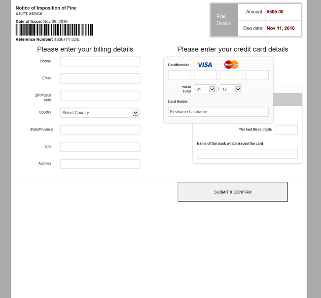Focus the City input box
Viewport: 321px width, 298px height.
(x=100, y=147)
